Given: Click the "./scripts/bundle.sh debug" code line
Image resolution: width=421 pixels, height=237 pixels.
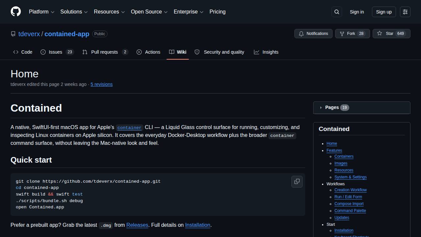Looking at the screenshot, I should pos(49,201).
